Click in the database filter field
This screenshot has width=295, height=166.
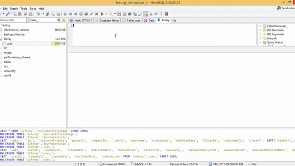[13, 20]
